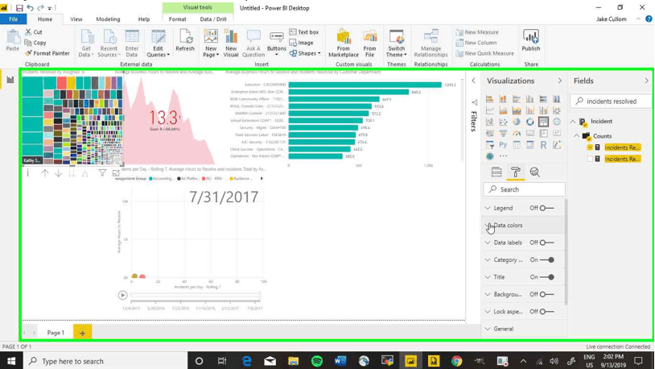Collapse the Visualizations pane with its arrow

pos(560,81)
